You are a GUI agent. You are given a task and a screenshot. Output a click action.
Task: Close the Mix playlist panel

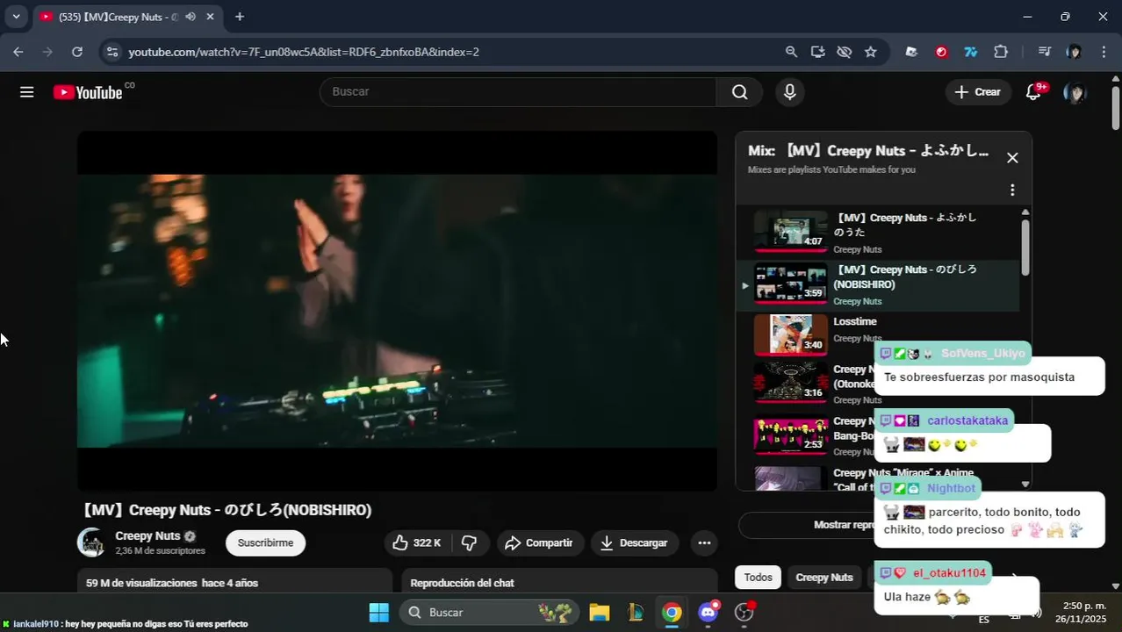1012,158
